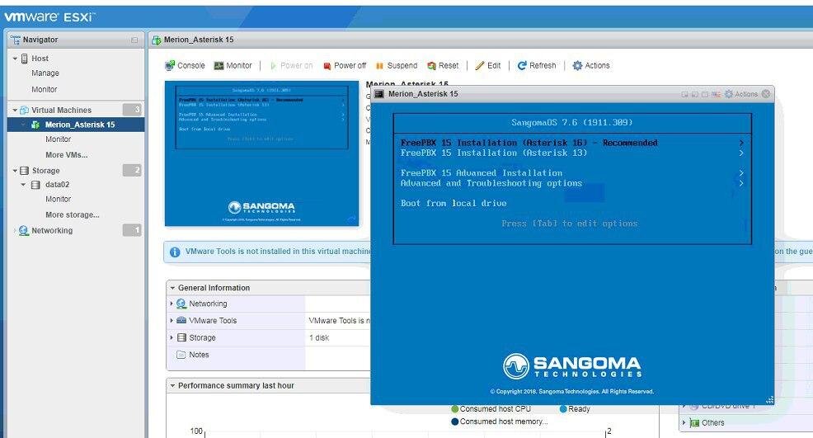Expand the VMware Tools row
Screen dimensions: 813x438
(172, 320)
